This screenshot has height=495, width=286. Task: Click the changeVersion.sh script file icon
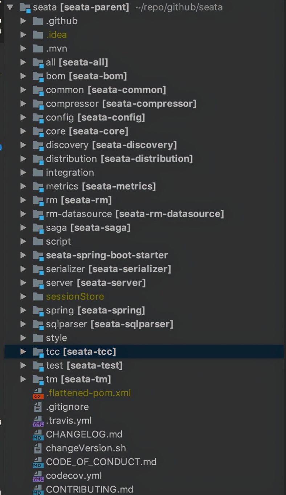click(x=38, y=448)
